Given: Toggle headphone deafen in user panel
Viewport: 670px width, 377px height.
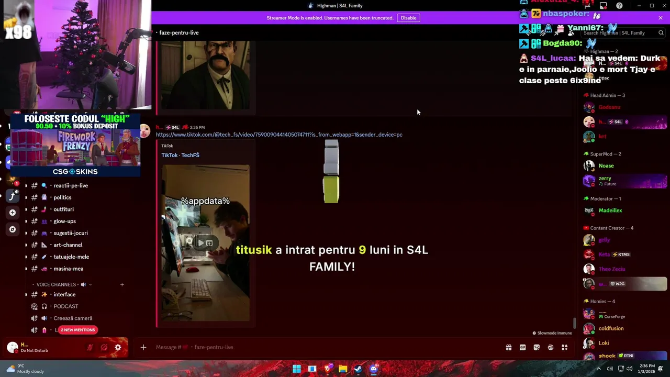Looking at the screenshot, I should pos(104,347).
